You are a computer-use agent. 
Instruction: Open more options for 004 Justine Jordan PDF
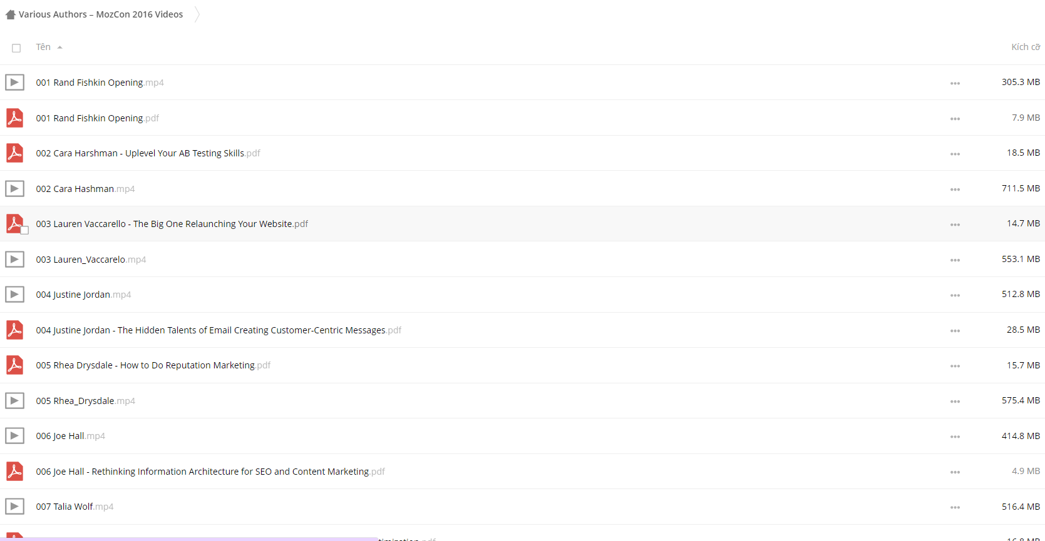click(x=955, y=331)
